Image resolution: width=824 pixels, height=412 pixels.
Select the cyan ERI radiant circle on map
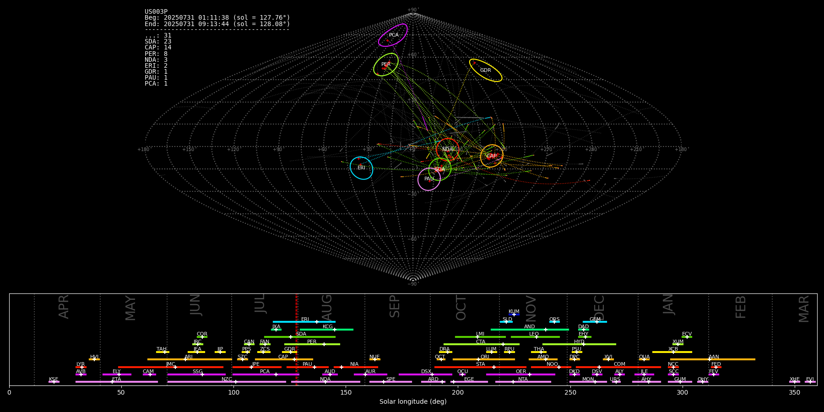tap(361, 168)
